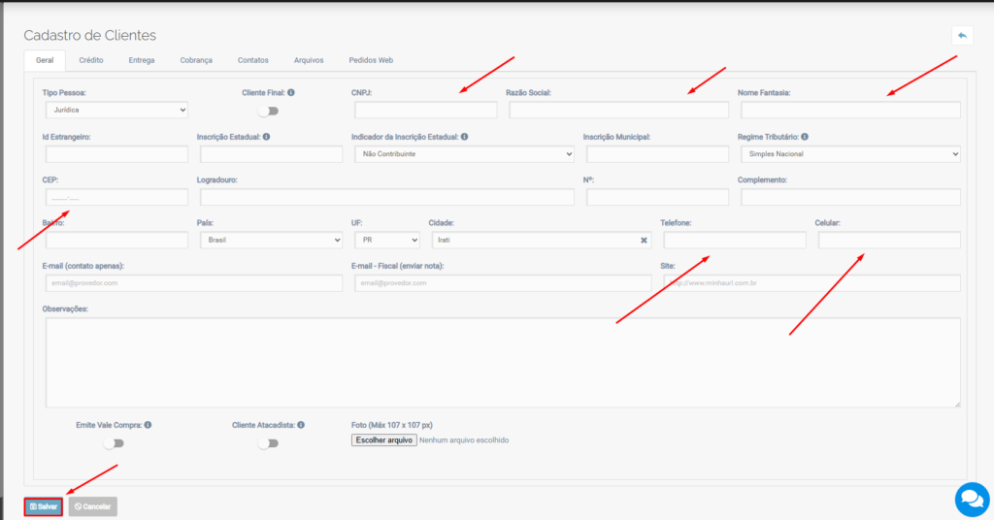The width and height of the screenshot is (994, 520).
Task: Toggle the Cliente Final switch
Action: 267,111
